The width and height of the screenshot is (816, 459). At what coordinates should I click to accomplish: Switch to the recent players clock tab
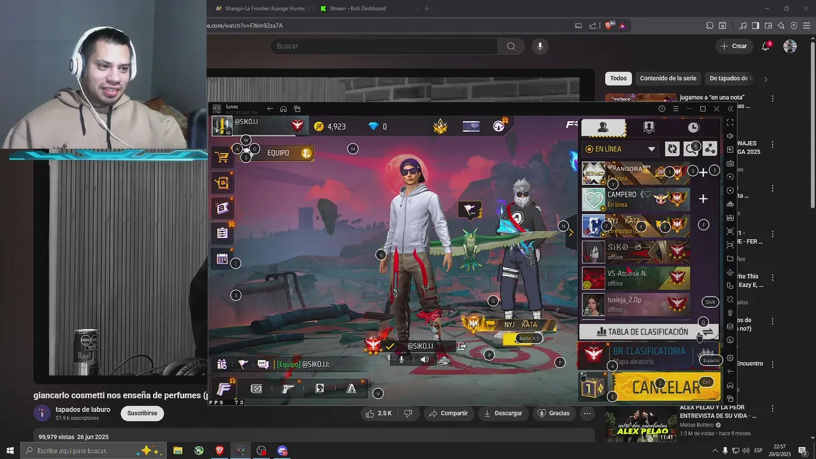pyautogui.click(x=694, y=127)
